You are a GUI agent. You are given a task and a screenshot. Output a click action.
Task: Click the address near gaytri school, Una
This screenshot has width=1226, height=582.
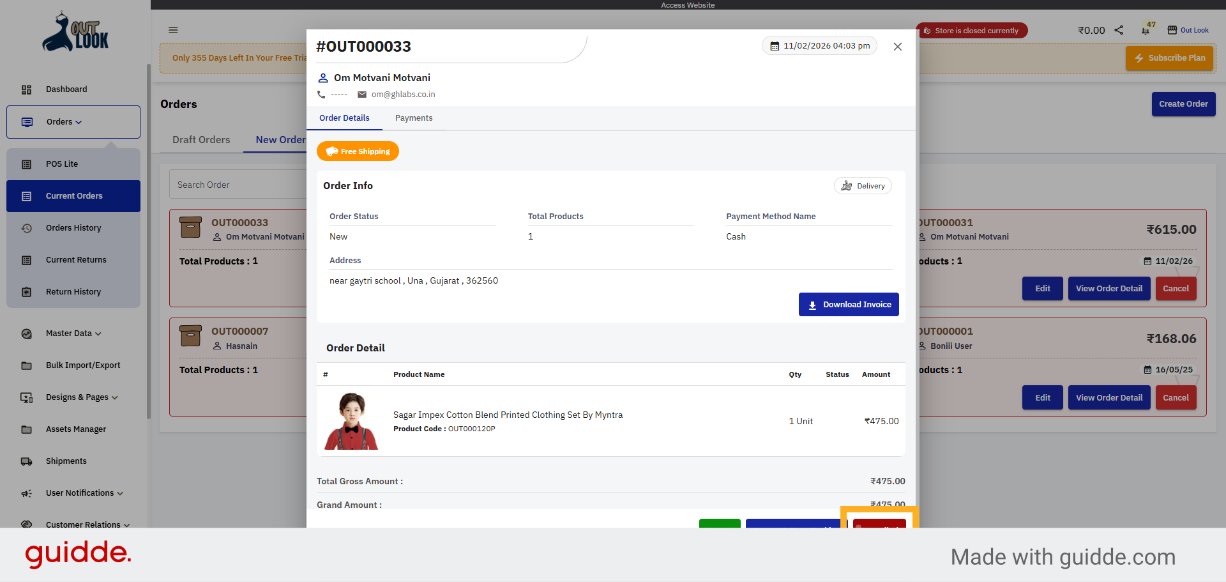(x=414, y=280)
